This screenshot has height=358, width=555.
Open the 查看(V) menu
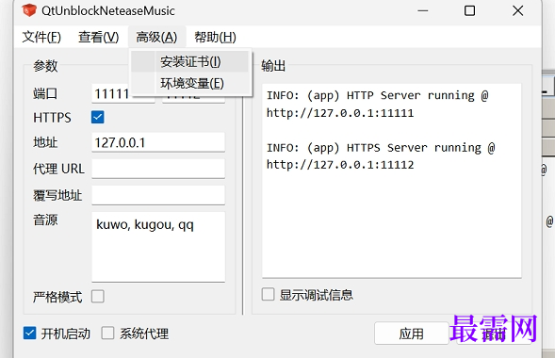[98, 37]
